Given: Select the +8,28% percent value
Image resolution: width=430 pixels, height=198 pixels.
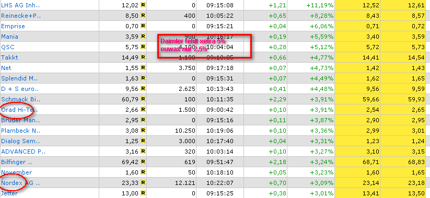Looking at the screenshot, I should click(x=322, y=16).
